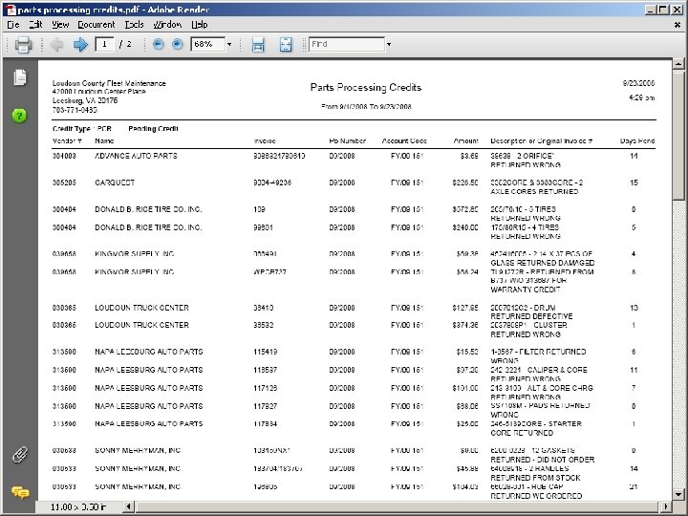Click the Invoice column header

point(265,140)
